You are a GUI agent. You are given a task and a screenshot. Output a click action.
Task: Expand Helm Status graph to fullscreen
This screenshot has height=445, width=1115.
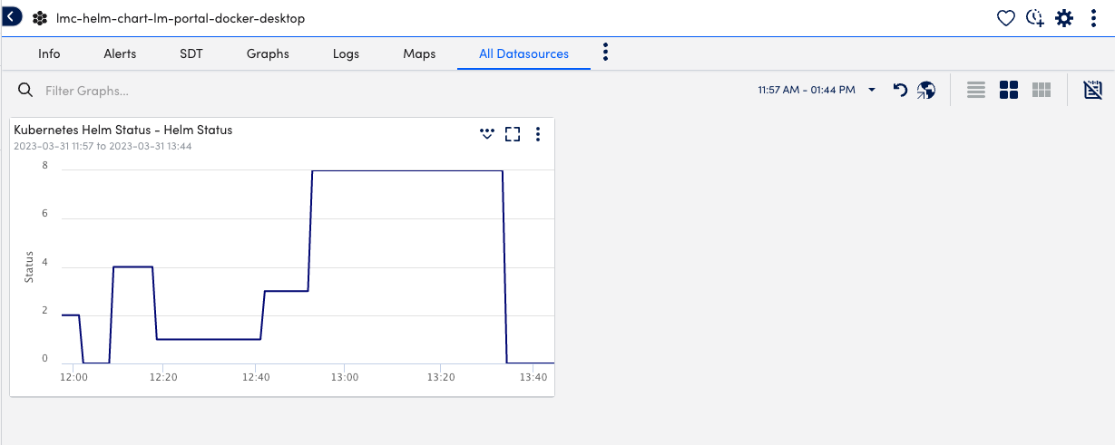coord(513,134)
